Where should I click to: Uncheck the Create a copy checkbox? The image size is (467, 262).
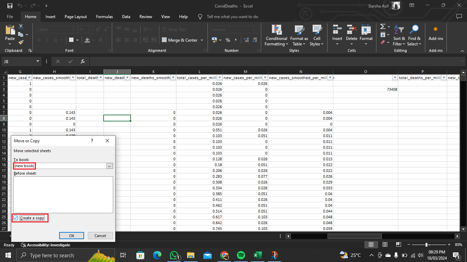(x=16, y=218)
